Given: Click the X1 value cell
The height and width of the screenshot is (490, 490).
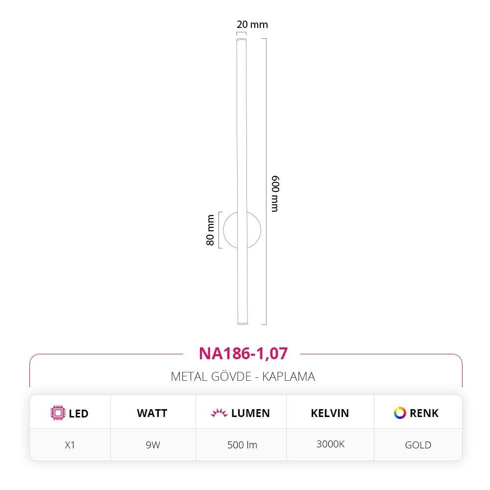Looking at the screenshot, I should pos(70,445).
